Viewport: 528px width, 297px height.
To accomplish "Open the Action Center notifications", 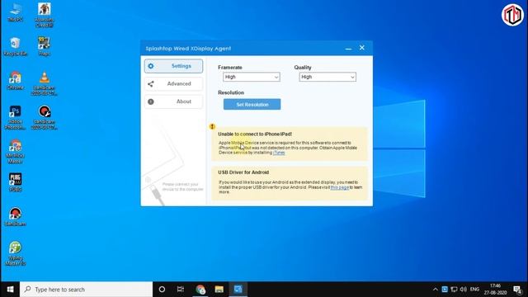I will coord(517,290).
